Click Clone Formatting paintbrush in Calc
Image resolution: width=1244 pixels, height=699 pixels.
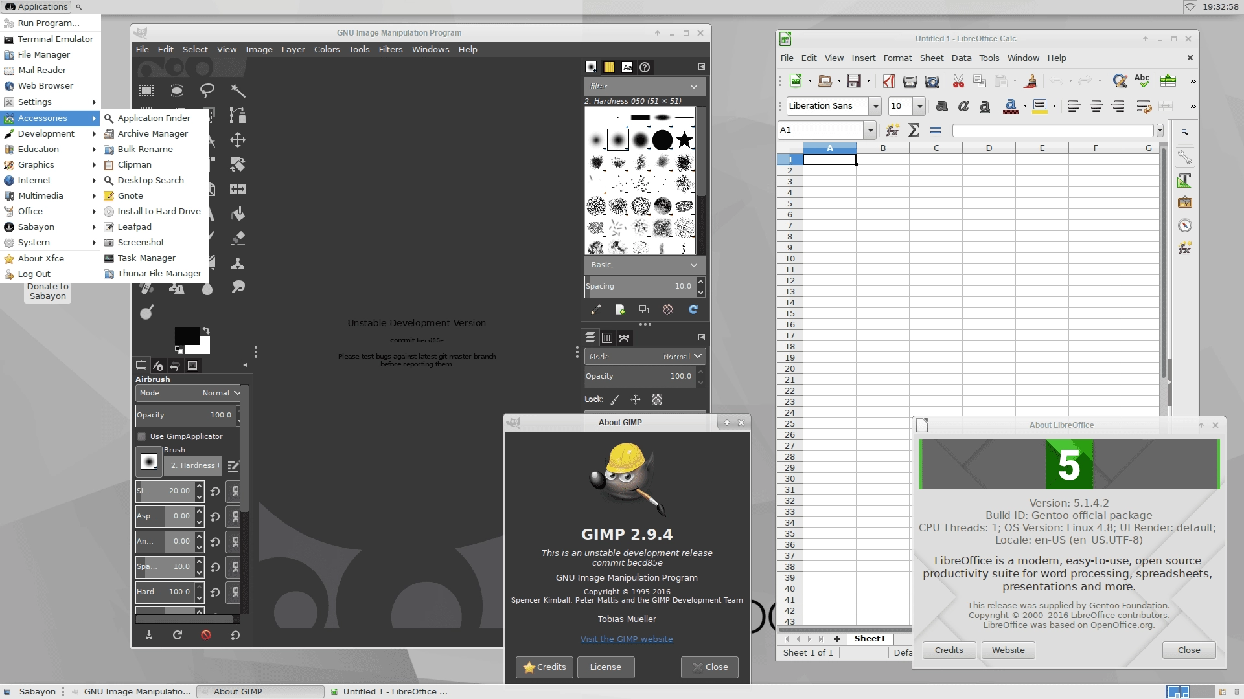[1031, 81]
